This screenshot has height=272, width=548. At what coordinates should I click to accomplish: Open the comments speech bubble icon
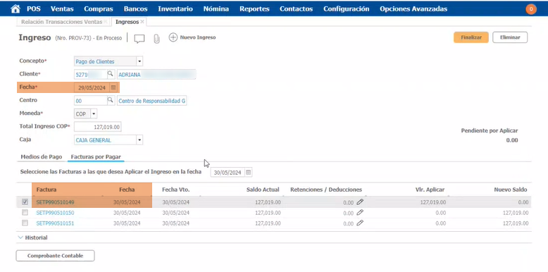[x=139, y=39]
